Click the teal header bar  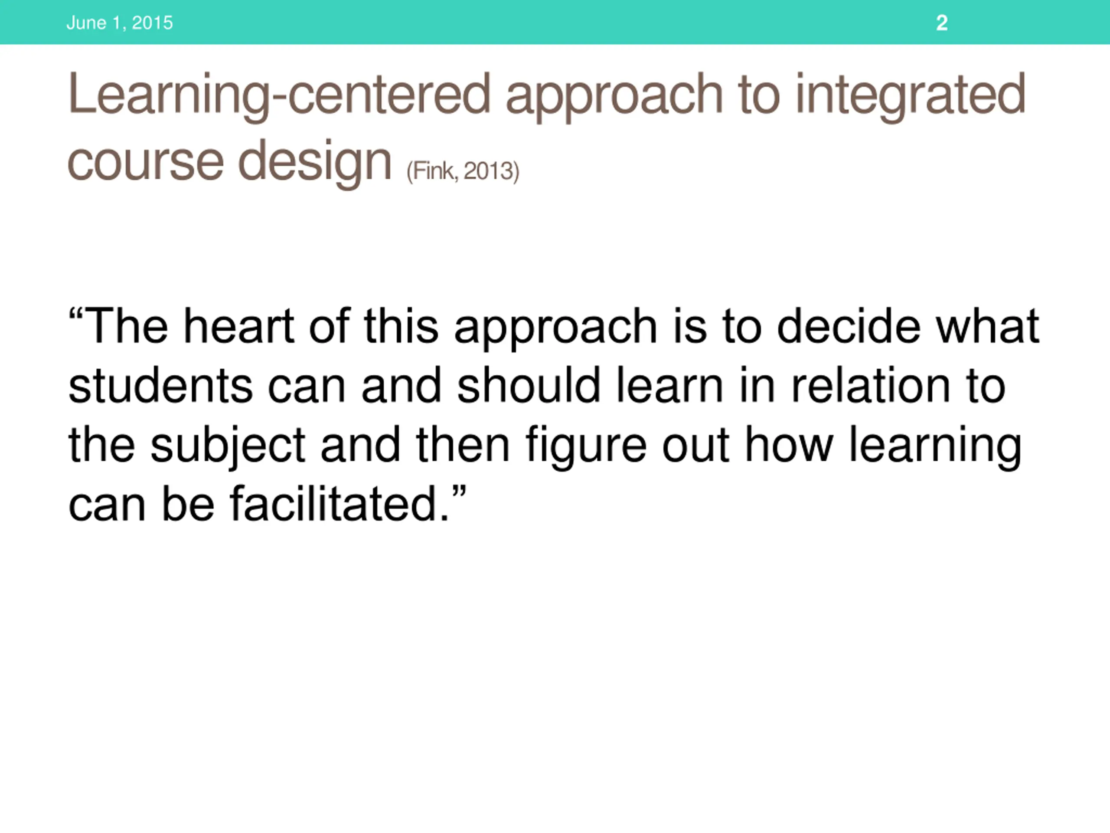pyautogui.click(x=555, y=22)
